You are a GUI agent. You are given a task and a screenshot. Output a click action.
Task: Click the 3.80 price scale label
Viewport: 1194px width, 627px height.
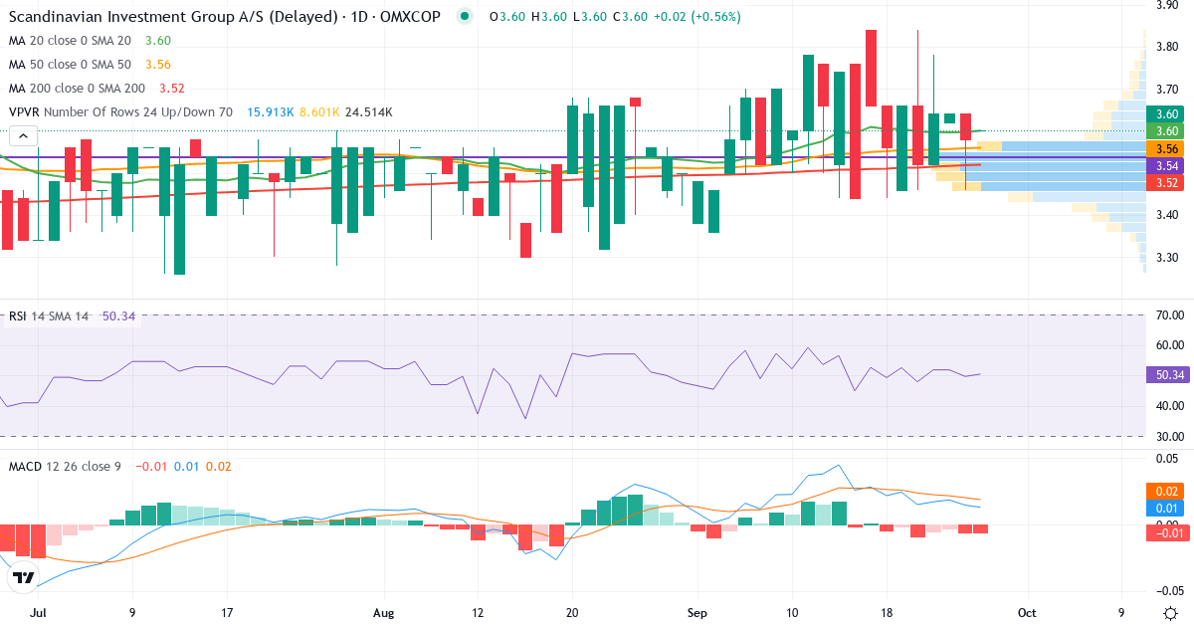[x=1168, y=47]
